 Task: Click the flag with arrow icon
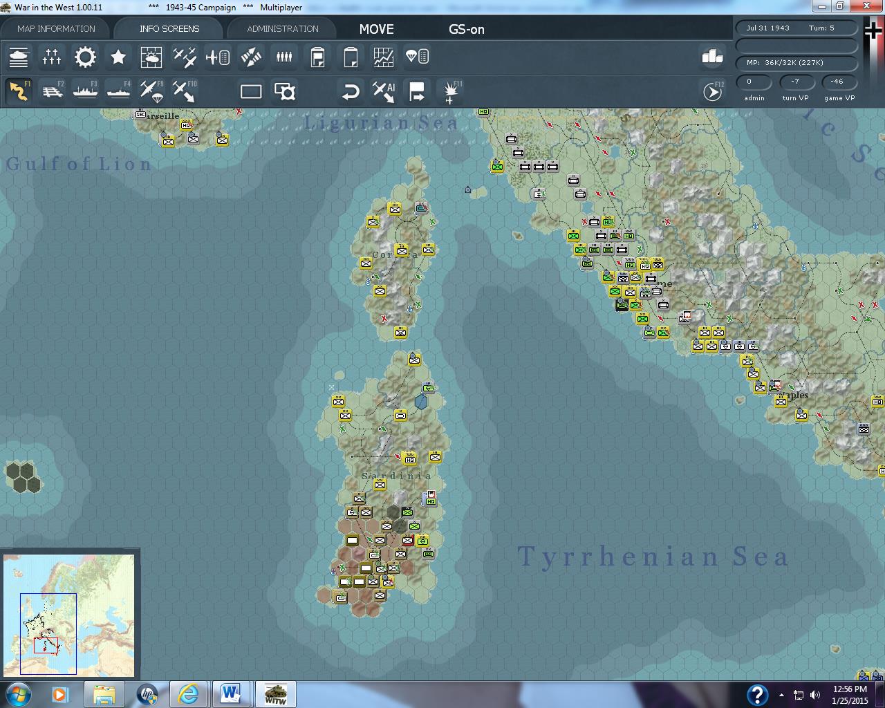[417, 91]
